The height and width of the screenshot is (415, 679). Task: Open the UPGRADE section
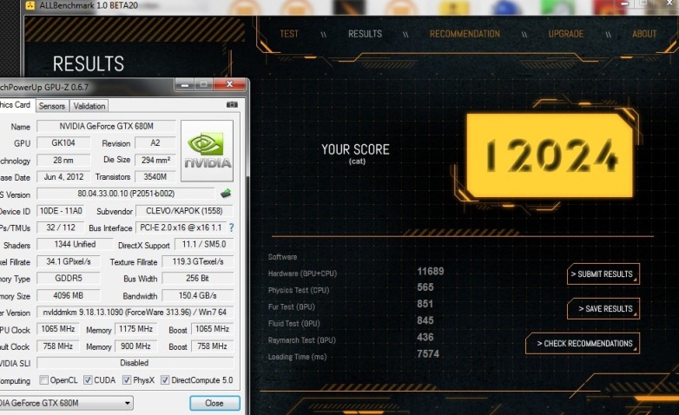pos(566,34)
